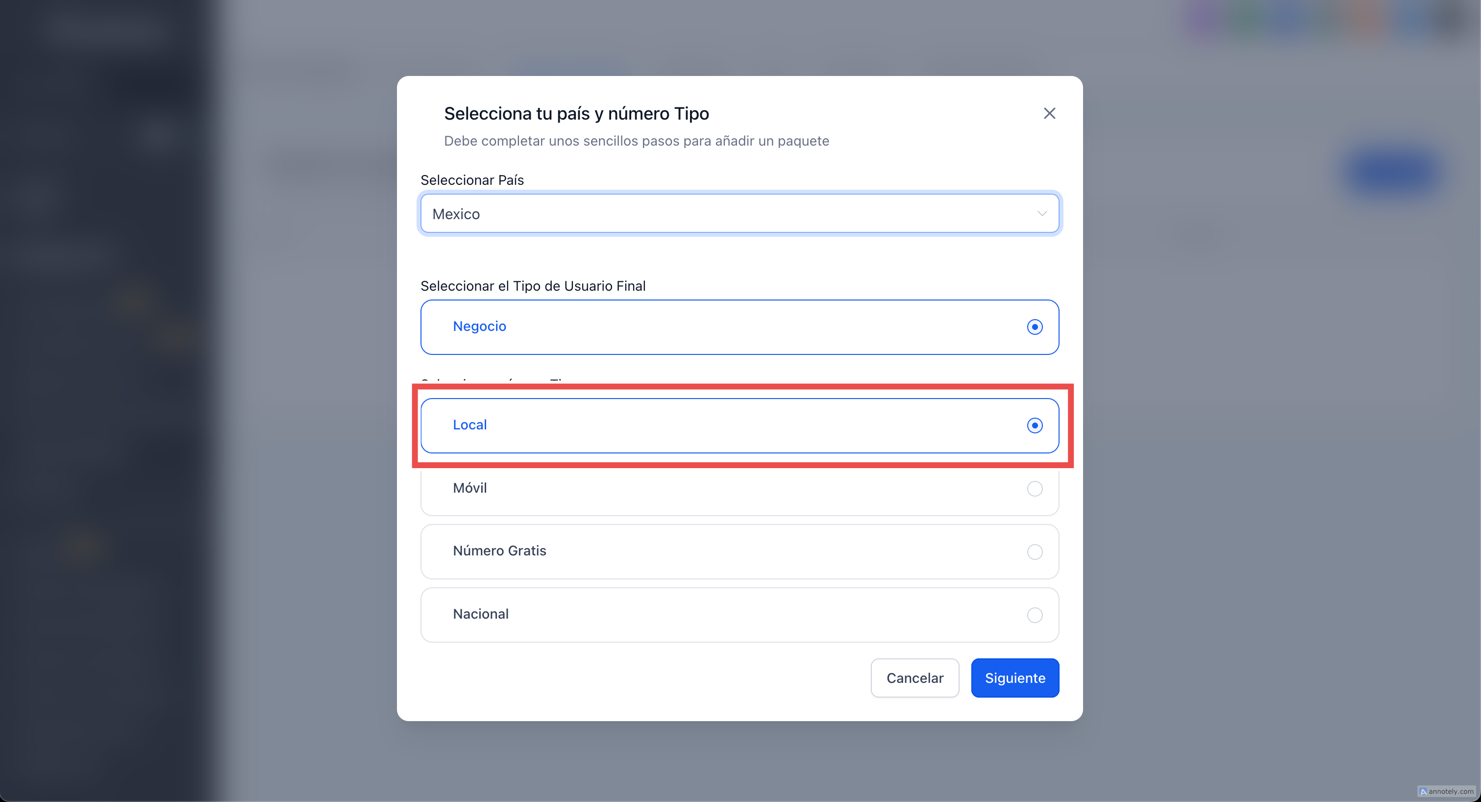Close the dialog with the X icon
This screenshot has width=1481, height=802.
(x=1049, y=113)
